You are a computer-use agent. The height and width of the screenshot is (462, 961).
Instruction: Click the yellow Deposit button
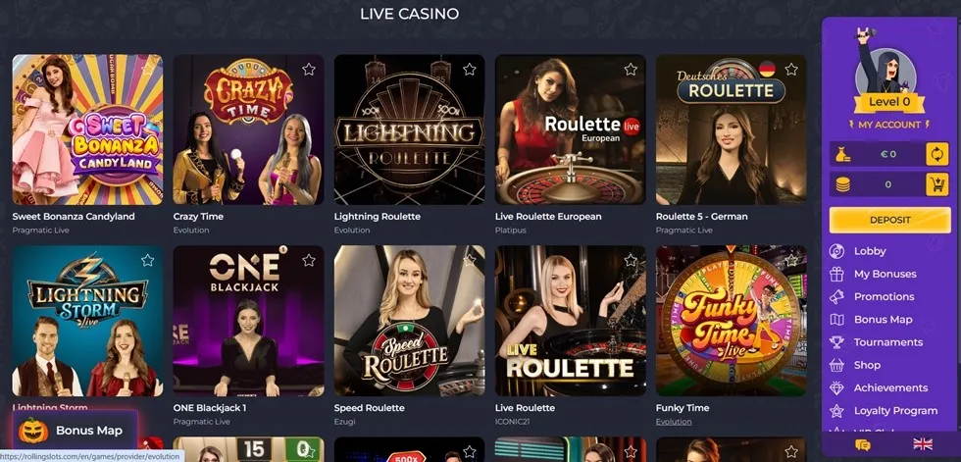889,220
